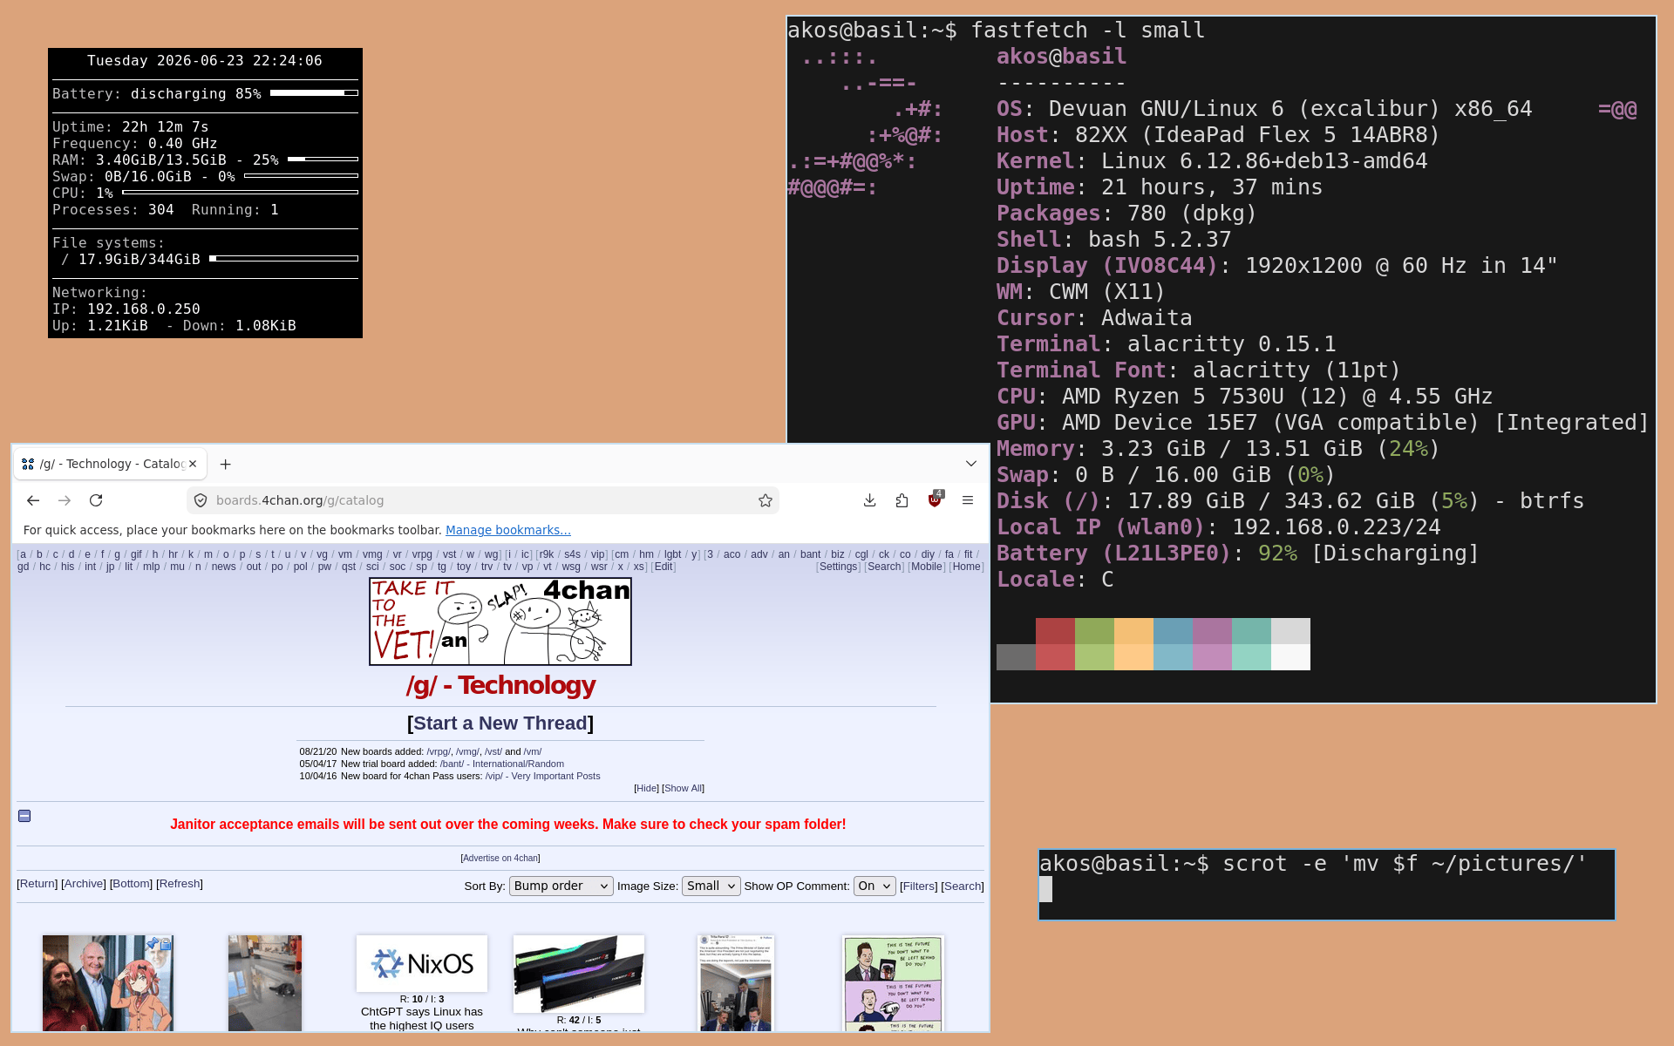Reload the 4chan catalog page
Screen dimensions: 1674x1046
click(96, 500)
